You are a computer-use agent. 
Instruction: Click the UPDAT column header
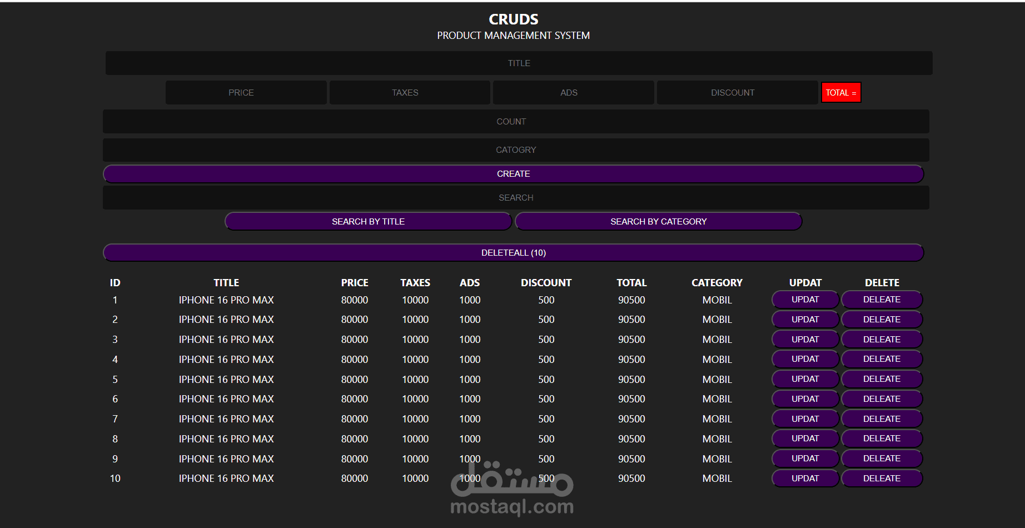pyautogui.click(x=805, y=283)
